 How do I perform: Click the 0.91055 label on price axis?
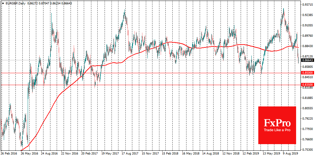pos(307,25)
